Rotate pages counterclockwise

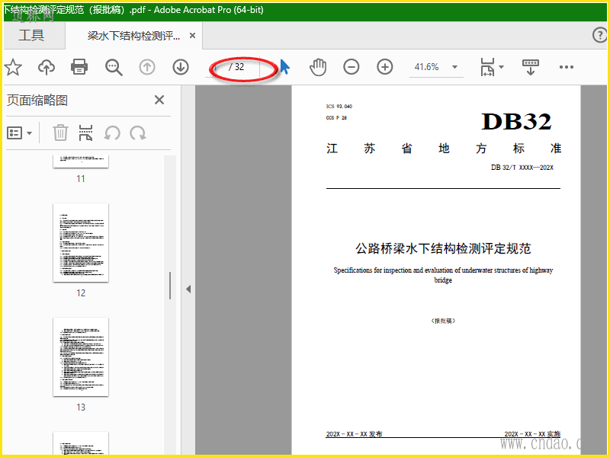(112, 133)
